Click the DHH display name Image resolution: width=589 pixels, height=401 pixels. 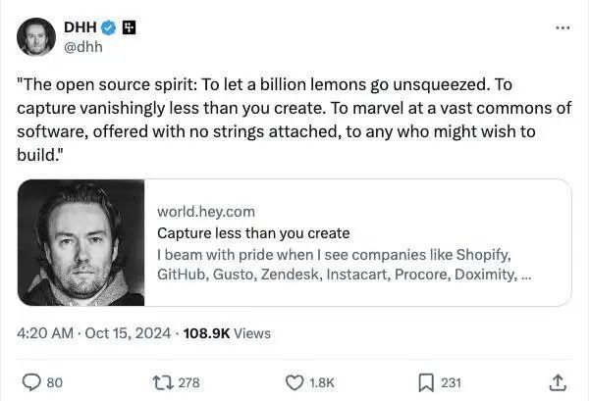(80, 26)
